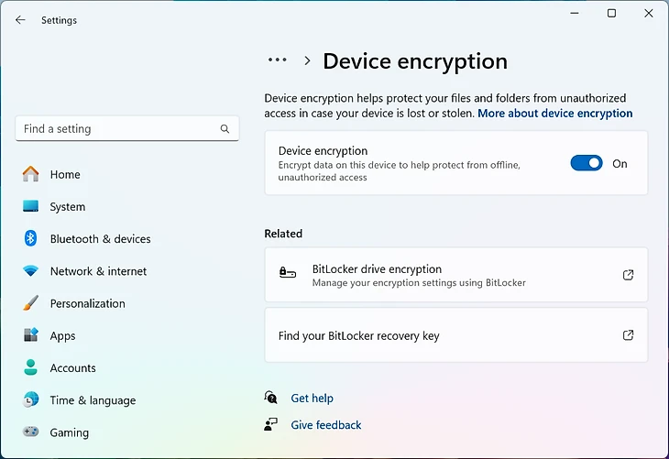Click the Gaming controller icon
This screenshot has height=459, width=669.
click(31, 432)
